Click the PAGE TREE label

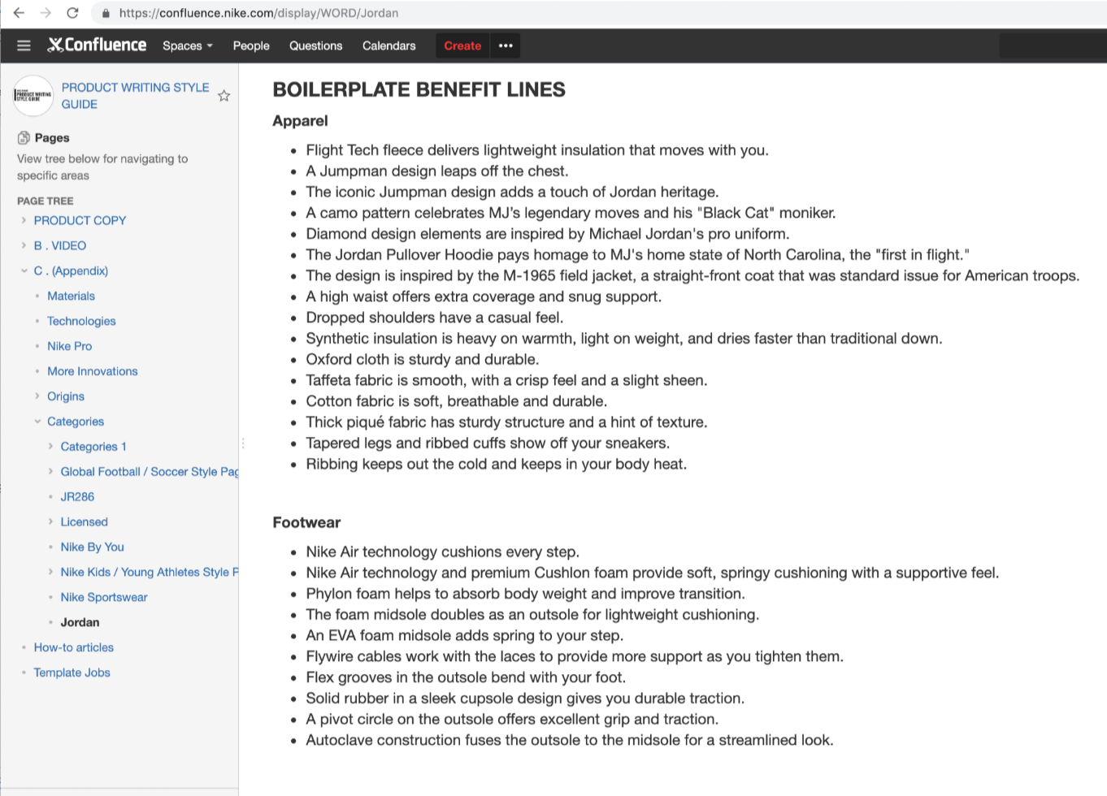click(45, 201)
